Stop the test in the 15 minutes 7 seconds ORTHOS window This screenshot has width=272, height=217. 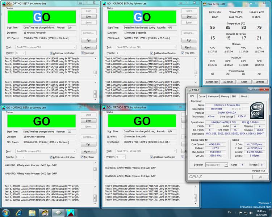[x=89, y=17]
